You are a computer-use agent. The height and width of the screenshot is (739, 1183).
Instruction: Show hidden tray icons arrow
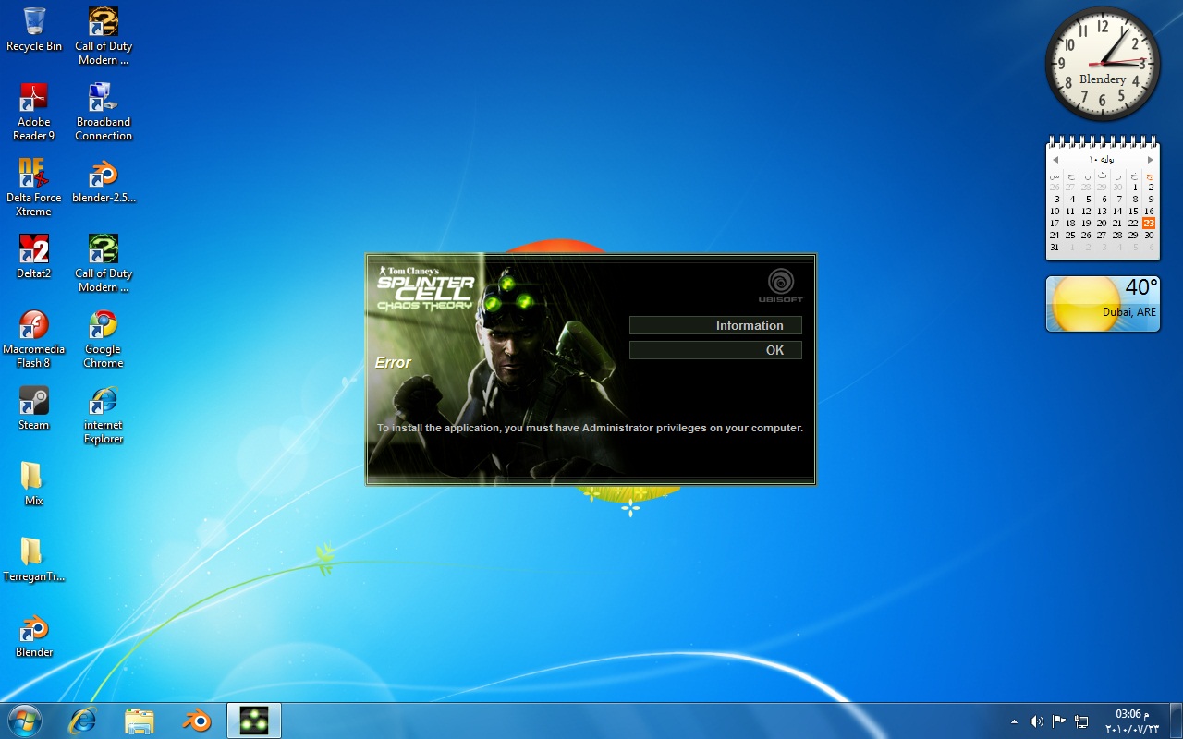coord(1015,721)
